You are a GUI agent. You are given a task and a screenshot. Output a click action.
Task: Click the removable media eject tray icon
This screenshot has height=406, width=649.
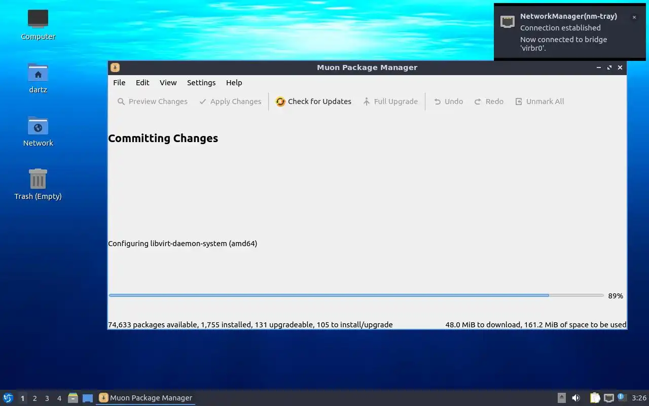click(561, 398)
